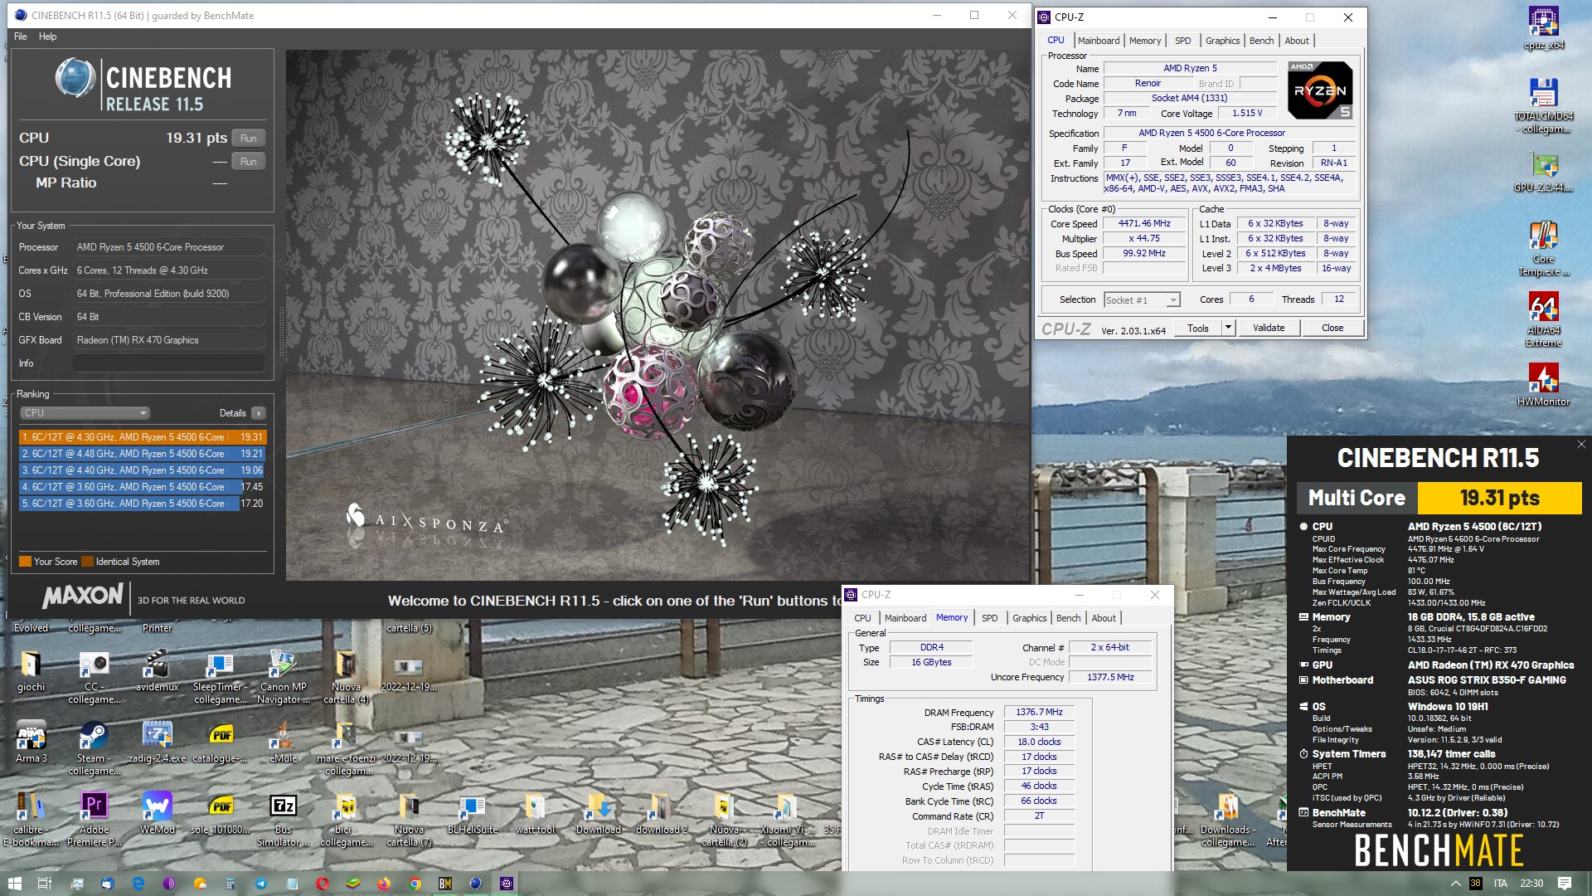
Task: Open the Canon MP Navigator desktop shortcut
Action: (283, 676)
